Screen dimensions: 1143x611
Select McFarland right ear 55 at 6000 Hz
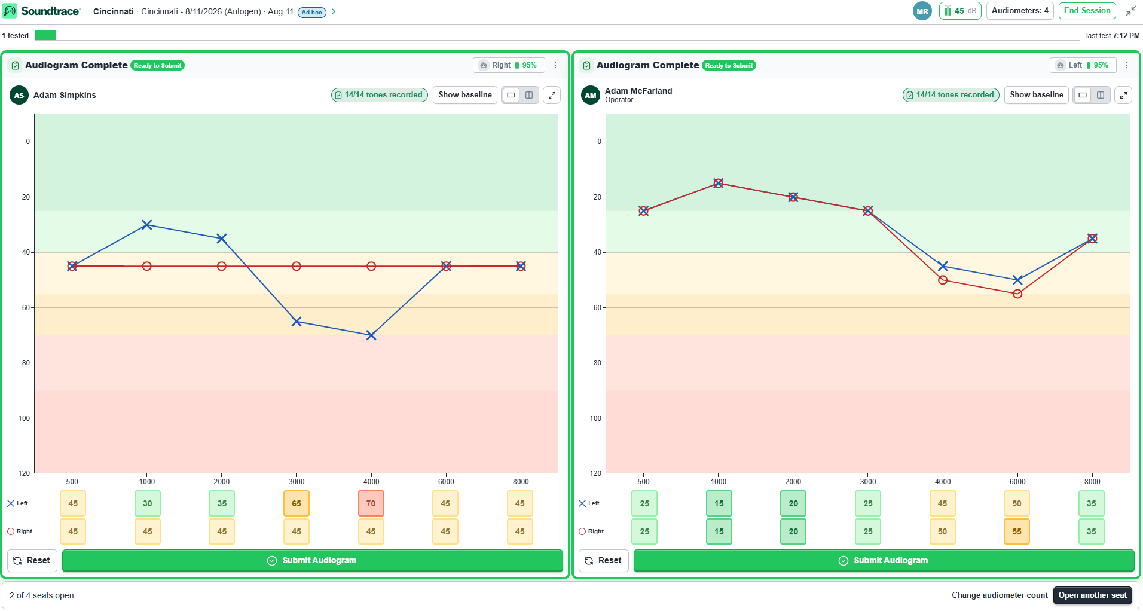(x=1017, y=531)
